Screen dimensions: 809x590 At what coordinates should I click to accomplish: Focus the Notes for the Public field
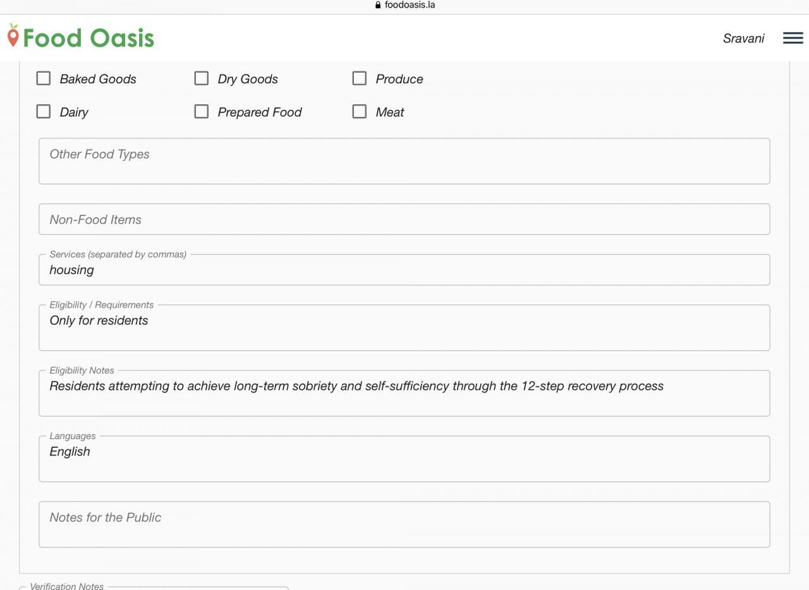pyautogui.click(x=404, y=524)
